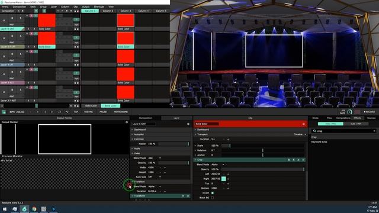Image resolution: width=379 pixels, height=213 pixels.
Task: Start RECORD
Action: point(370,112)
